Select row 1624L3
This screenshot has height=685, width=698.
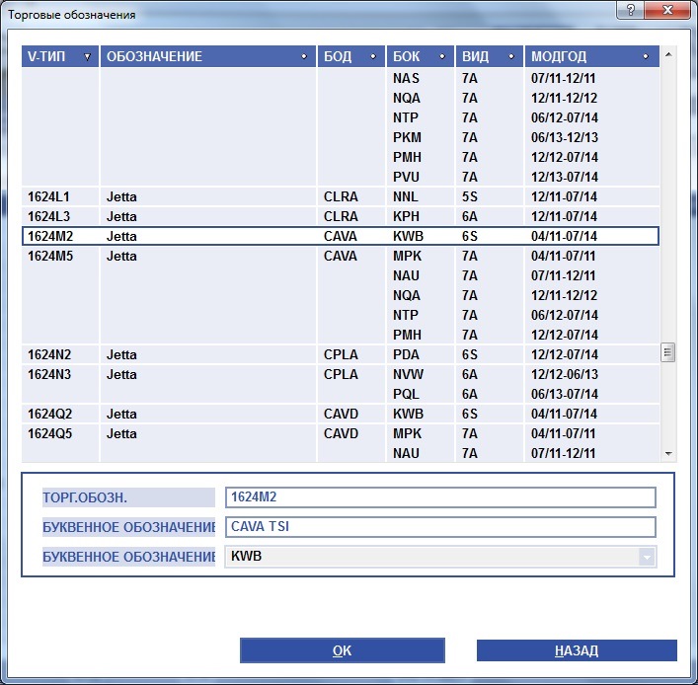point(340,216)
